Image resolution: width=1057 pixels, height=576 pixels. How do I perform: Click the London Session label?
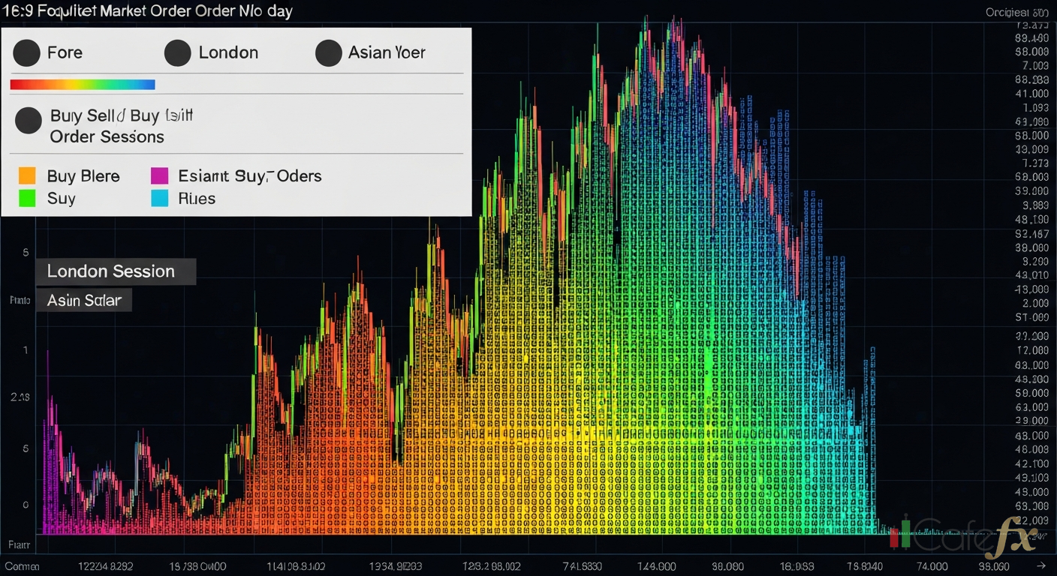111,271
